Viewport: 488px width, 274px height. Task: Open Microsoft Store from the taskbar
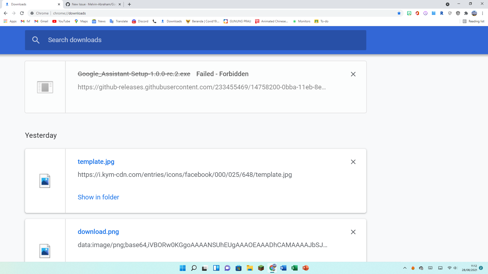238,268
